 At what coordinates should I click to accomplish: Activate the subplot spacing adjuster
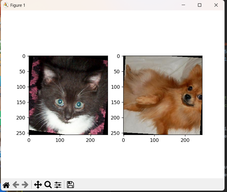click(58, 185)
